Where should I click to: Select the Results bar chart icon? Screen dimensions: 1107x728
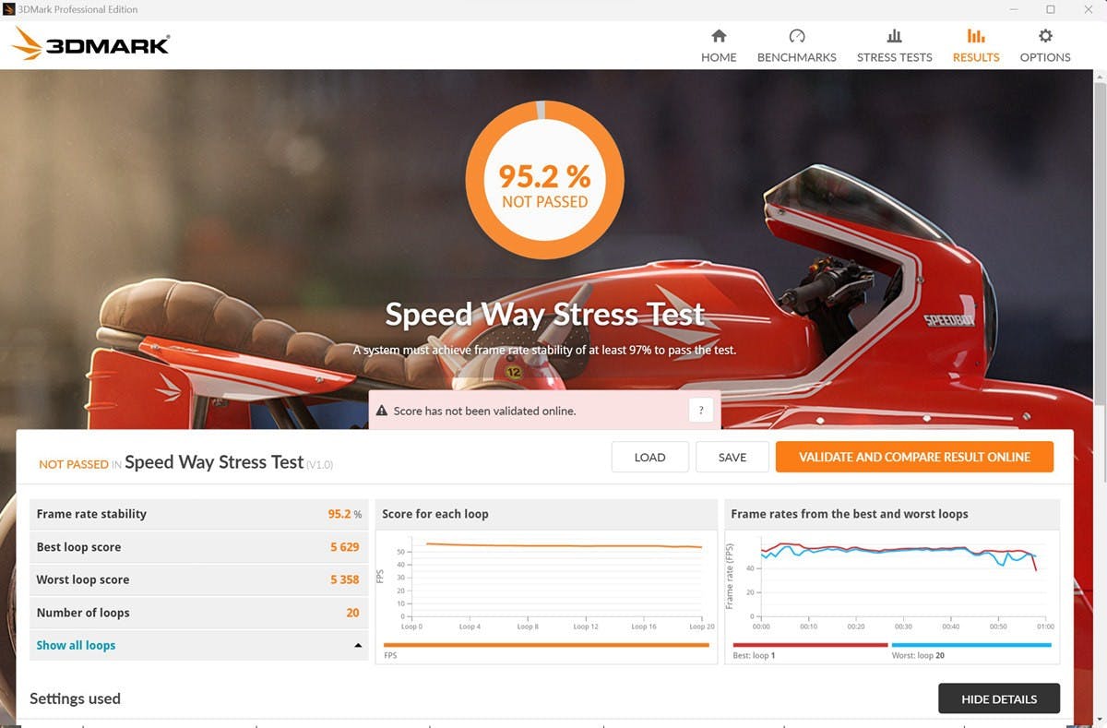976,36
